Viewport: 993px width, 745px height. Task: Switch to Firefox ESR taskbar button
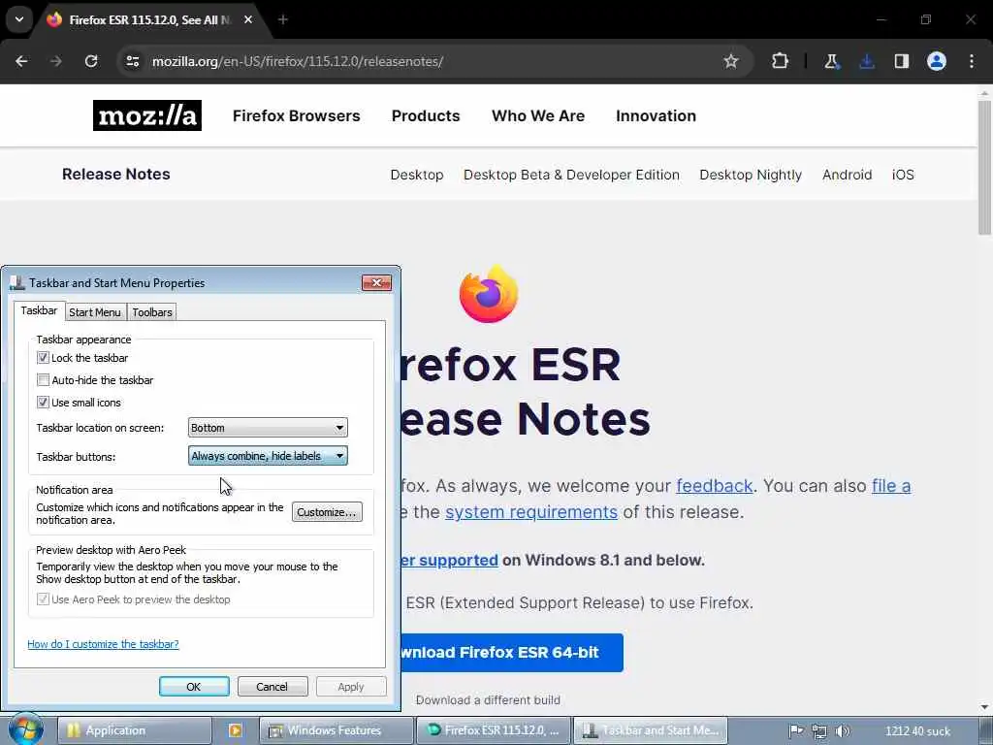tap(494, 730)
